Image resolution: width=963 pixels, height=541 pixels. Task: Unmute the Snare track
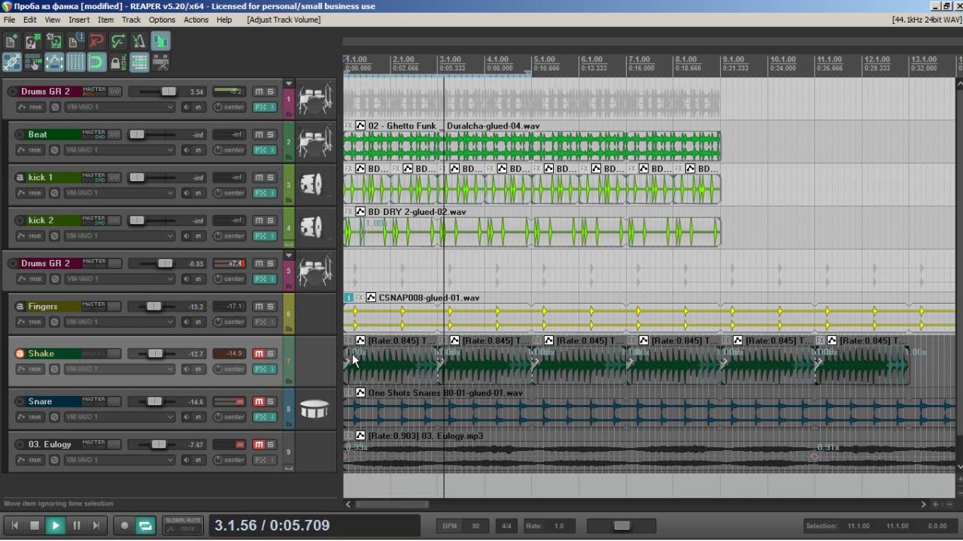(259, 401)
